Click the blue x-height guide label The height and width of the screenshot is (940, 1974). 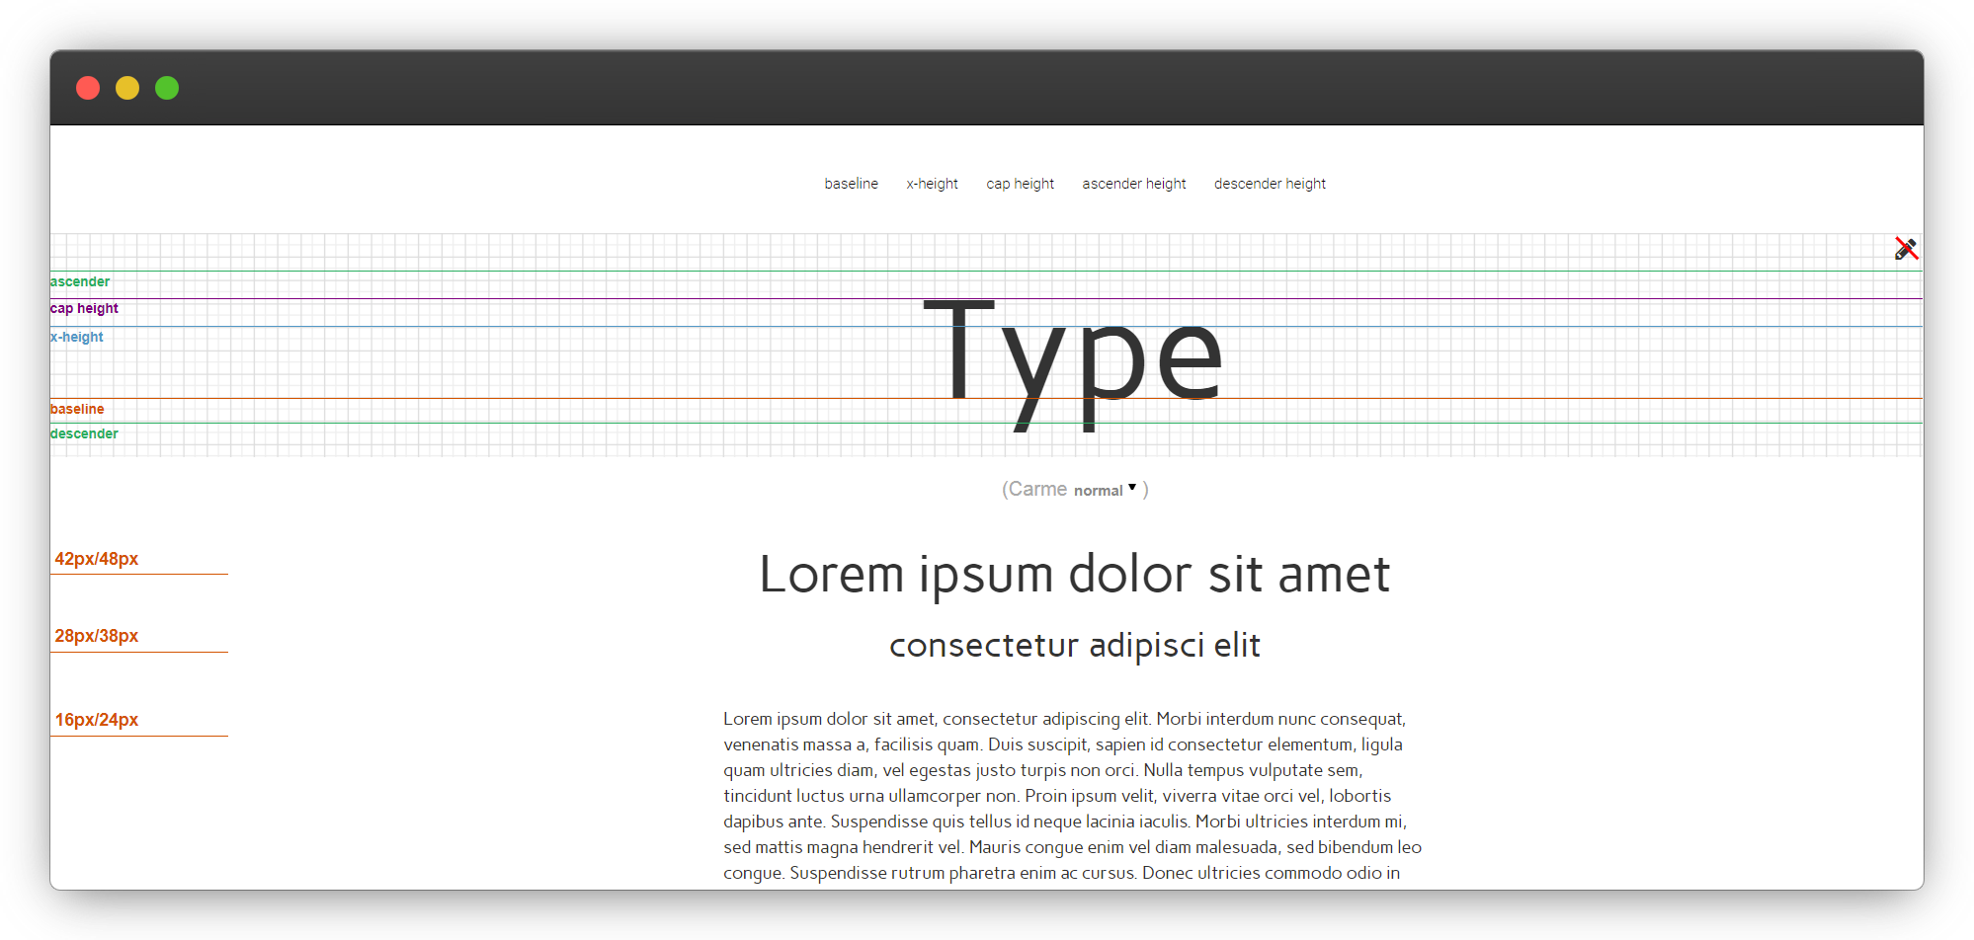click(77, 337)
